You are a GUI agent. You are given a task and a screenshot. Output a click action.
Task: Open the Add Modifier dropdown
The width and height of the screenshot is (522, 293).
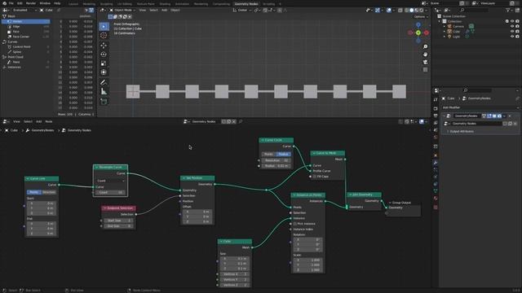480,107
